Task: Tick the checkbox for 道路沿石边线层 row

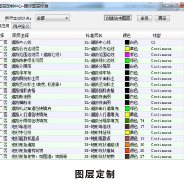Action: coord(1,49)
